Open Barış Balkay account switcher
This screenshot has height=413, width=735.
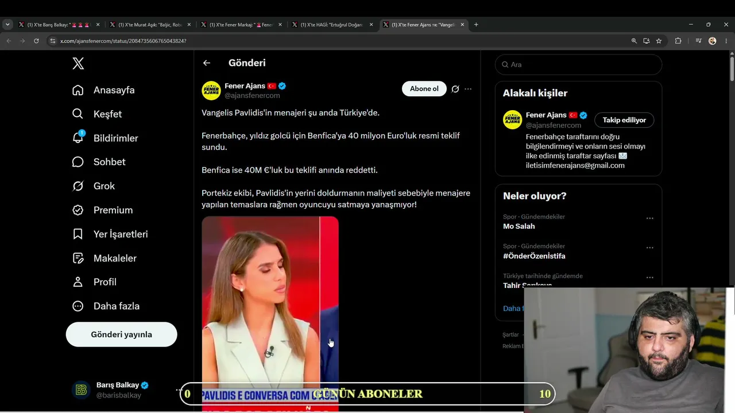tap(127, 390)
